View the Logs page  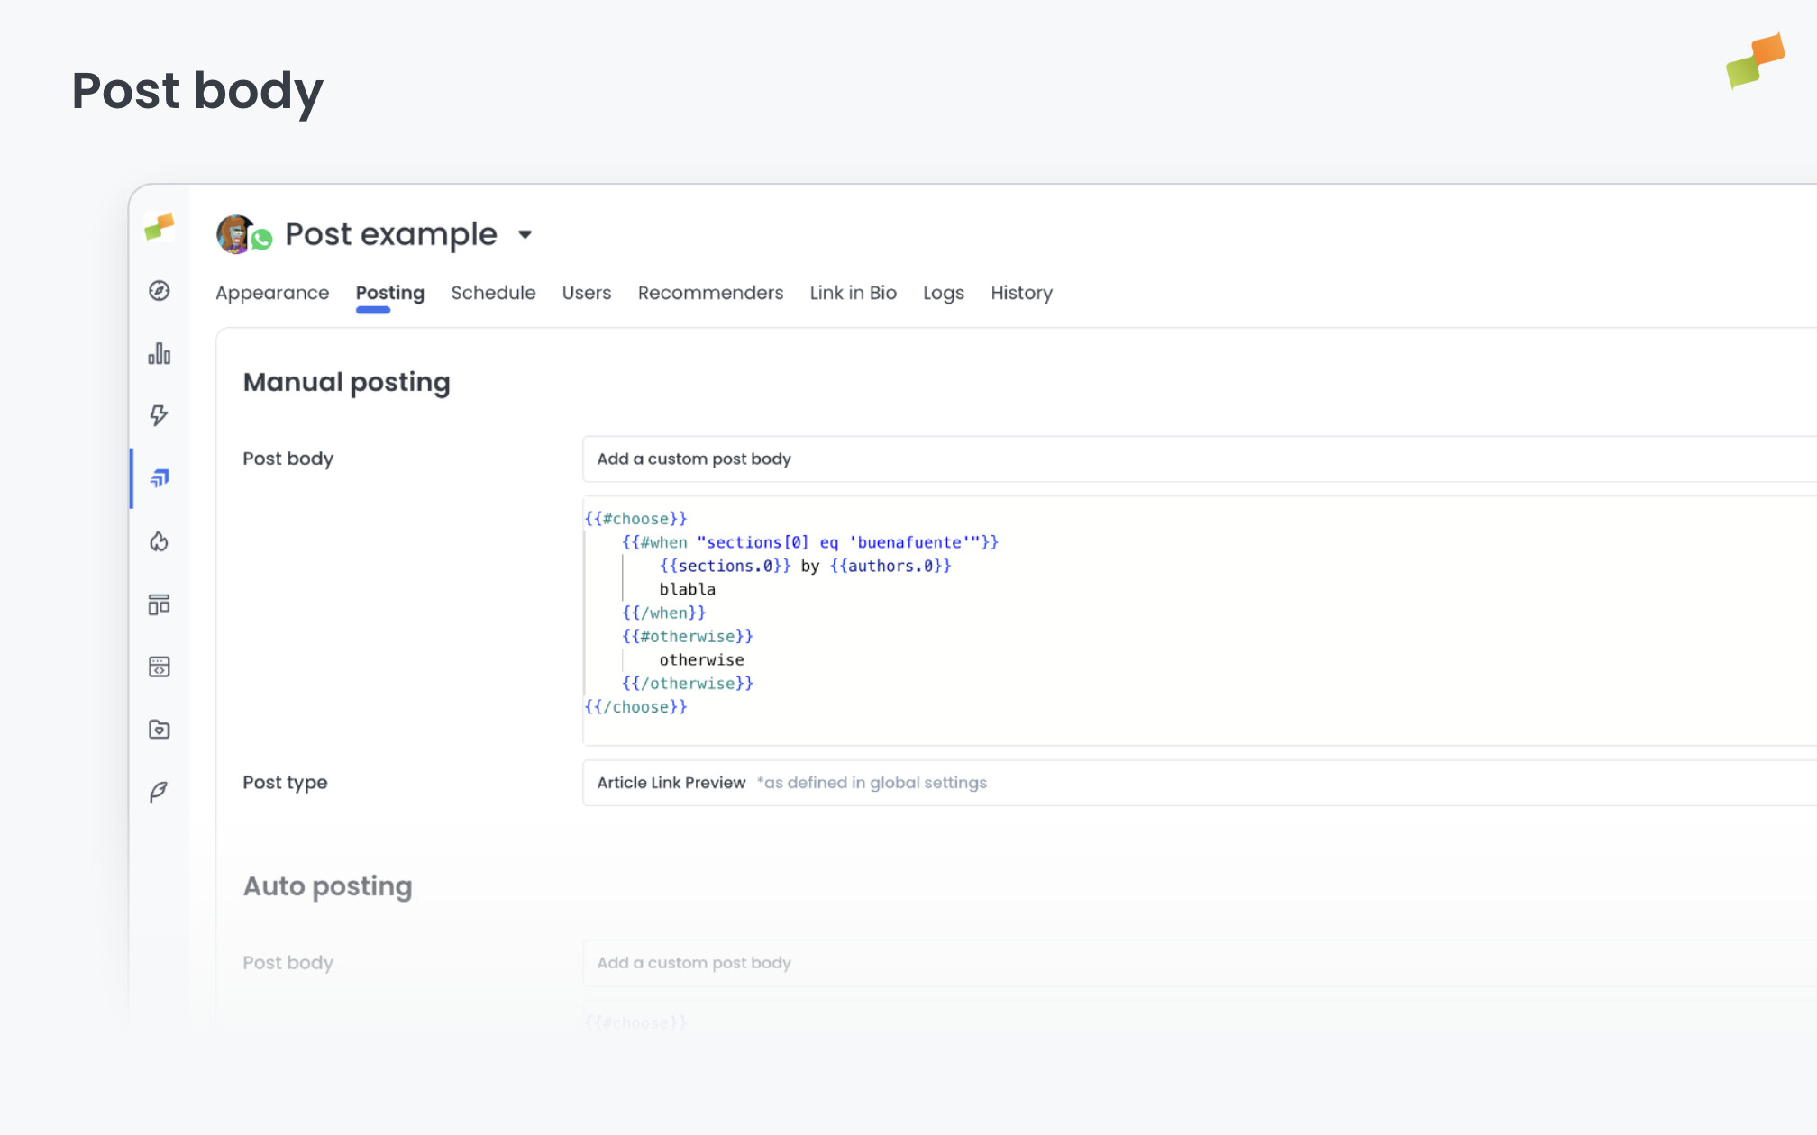943,293
